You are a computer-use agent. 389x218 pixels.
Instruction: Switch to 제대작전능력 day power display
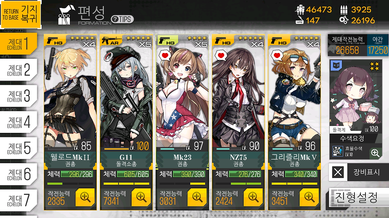(x=347, y=45)
